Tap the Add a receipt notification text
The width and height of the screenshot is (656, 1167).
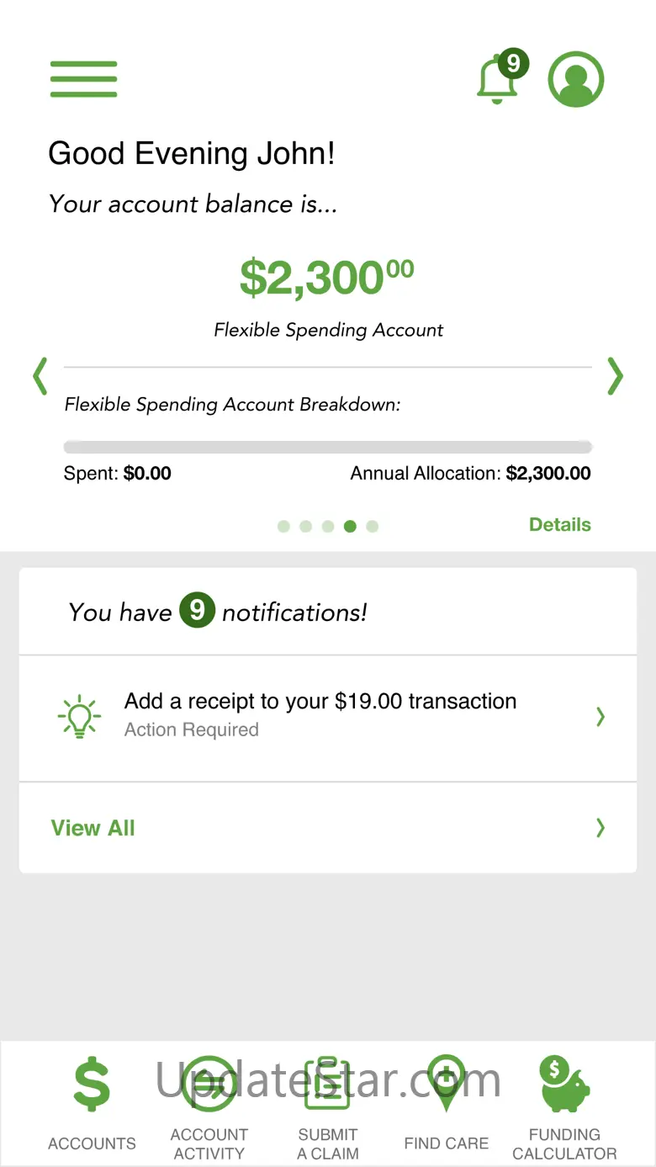coord(320,702)
